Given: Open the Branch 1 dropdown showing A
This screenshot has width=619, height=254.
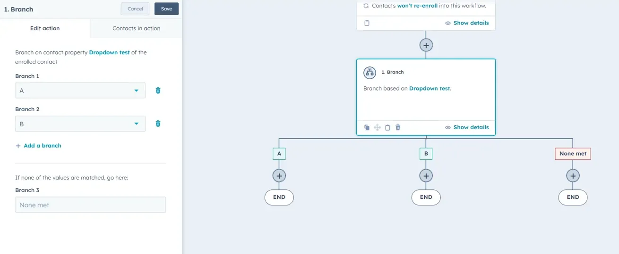Looking at the screenshot, I should click(x=80, y=90).
